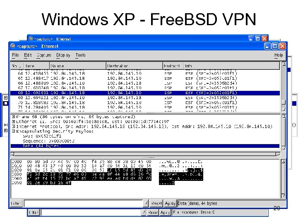Click horizontal scrollbar right arrow in details pane
The image size is (298, 223).
tap(278, 154)
